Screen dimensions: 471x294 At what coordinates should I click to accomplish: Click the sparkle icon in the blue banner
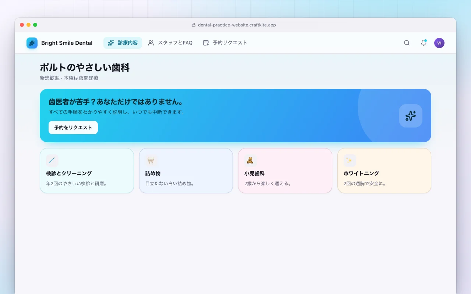411,116
